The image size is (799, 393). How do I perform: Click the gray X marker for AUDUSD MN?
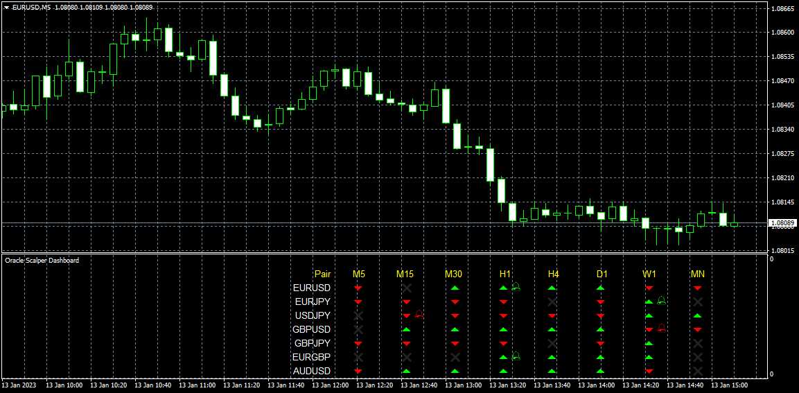698,371
